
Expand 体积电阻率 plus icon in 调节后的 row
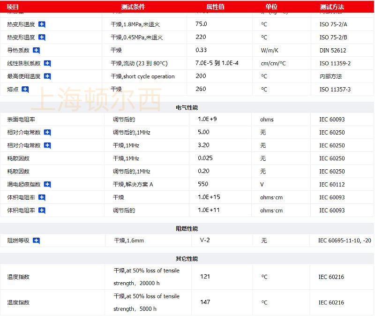tap(42, 211)
